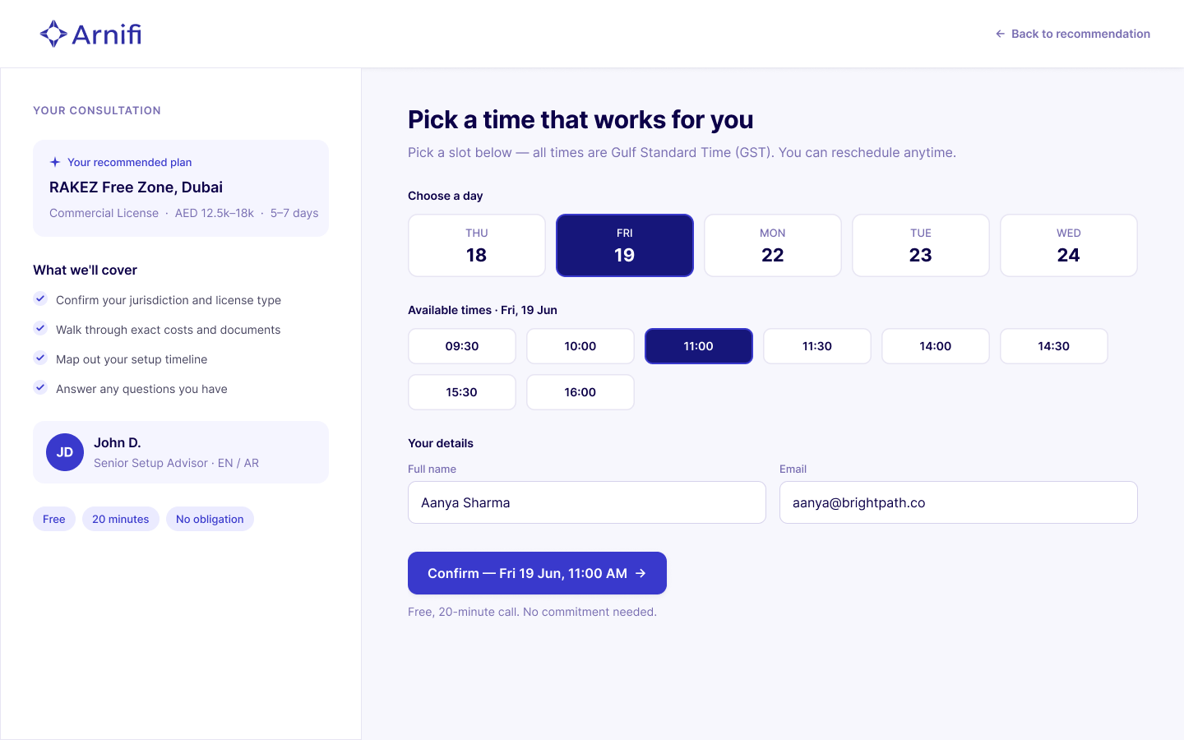The height and width of the screenshot is (740, 1184).
Task: Click the Arnifi brand name text
Action: (x=107, y=34)
